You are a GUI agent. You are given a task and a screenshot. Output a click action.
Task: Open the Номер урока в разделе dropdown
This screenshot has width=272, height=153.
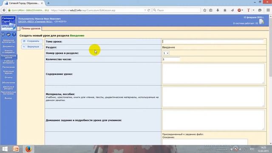pos(166,53)
